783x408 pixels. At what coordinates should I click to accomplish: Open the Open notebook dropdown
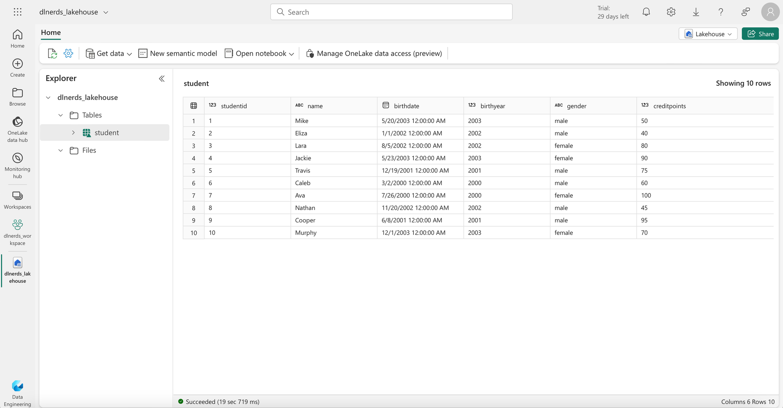pos(259,53)
